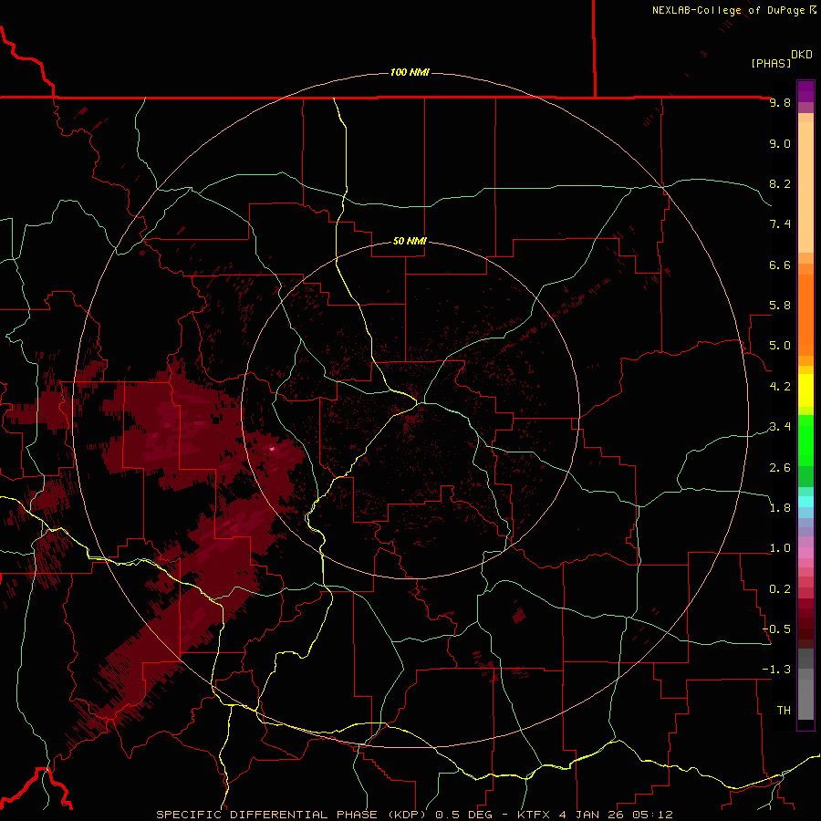This screenshot has height=821, width=821.
Task: Click the bright pink KDP pixel in the echo
Action: click(271, 449)
